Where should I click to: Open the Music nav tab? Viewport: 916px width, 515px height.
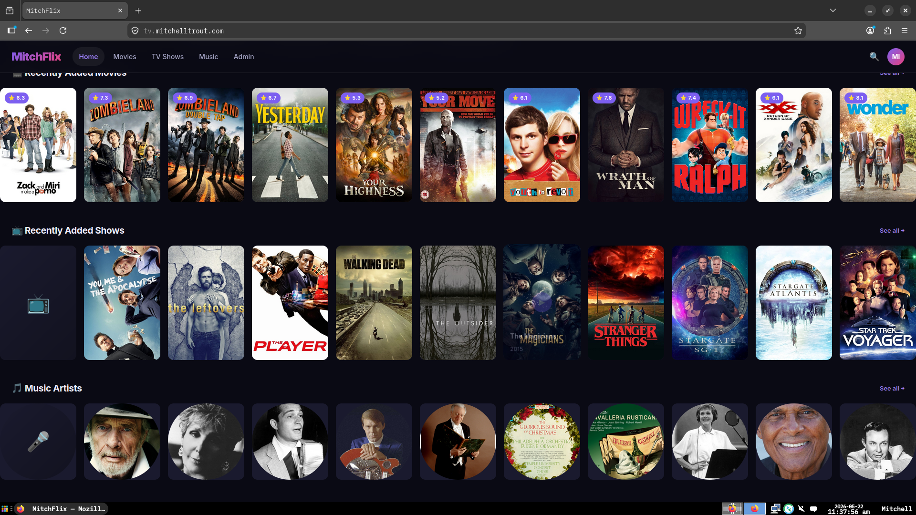[208, 56]
